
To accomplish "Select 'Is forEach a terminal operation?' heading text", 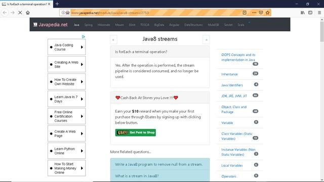I will tap(141, 52).
